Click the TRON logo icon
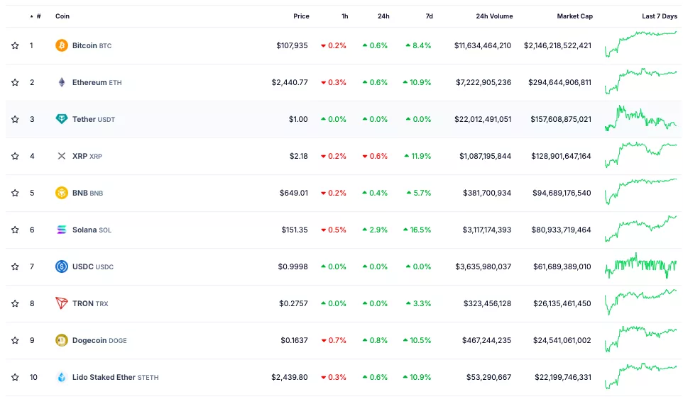 point(62,303)
